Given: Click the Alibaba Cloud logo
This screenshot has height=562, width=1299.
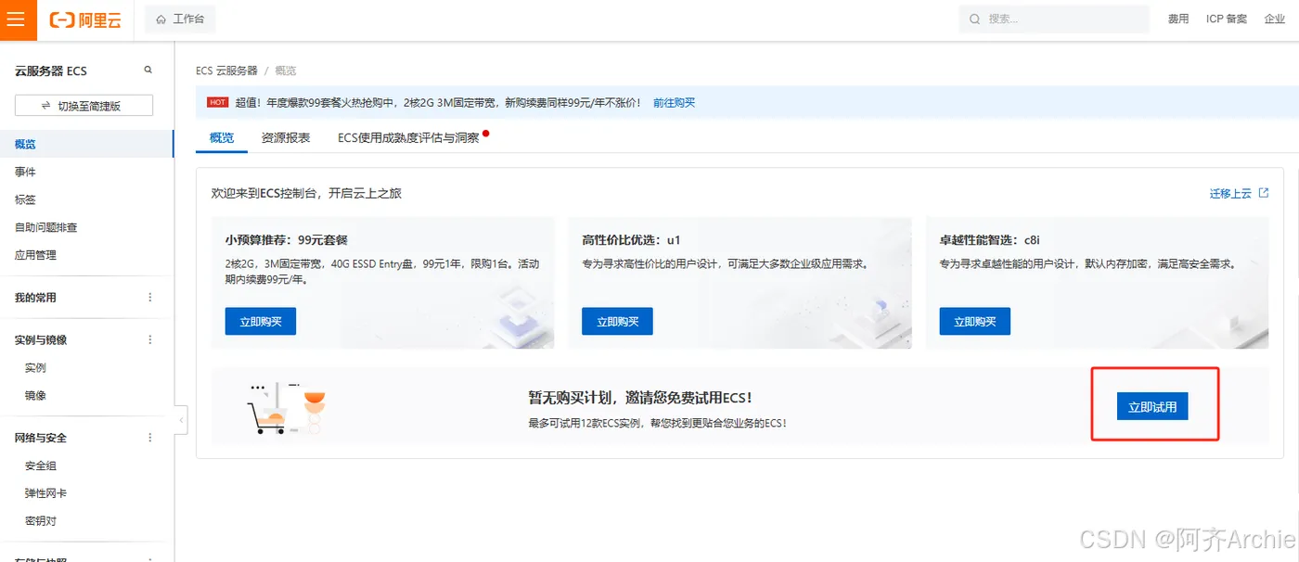Looking at the screenshot, I should click(85, 19).
